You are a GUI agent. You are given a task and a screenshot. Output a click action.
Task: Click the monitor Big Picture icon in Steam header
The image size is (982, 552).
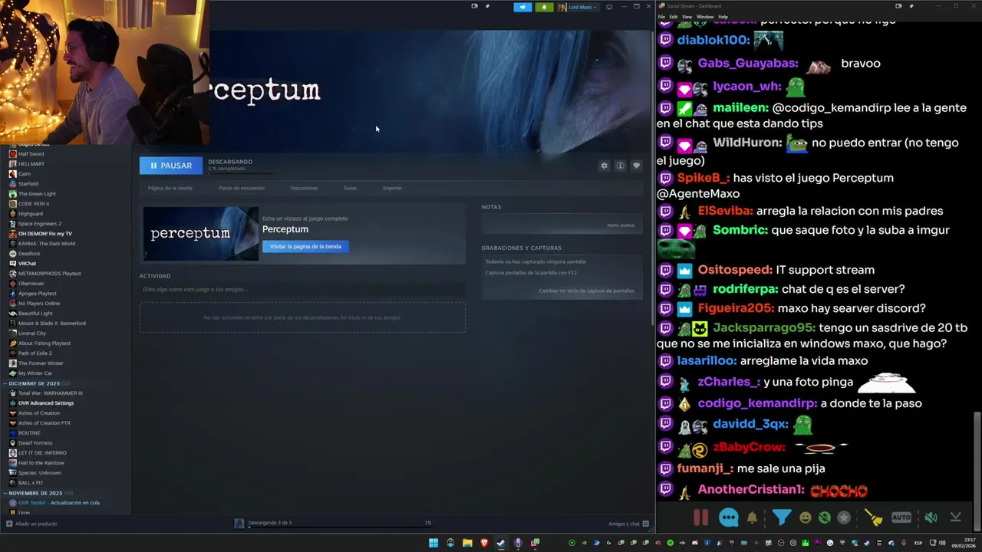click(x=609, y=7)
